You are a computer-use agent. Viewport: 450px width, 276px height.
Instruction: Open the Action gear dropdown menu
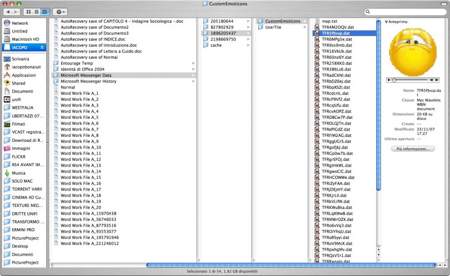click(x=60, y=12)
